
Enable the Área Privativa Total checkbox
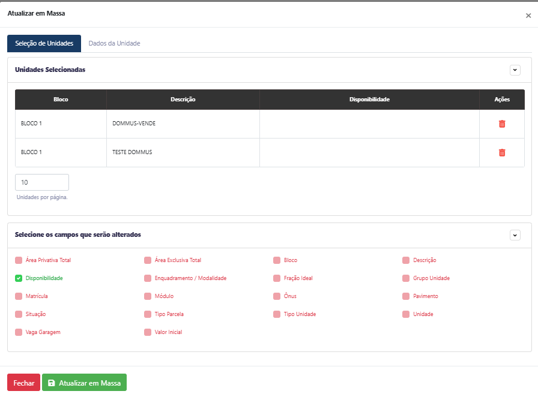click(x=19, y=260)
